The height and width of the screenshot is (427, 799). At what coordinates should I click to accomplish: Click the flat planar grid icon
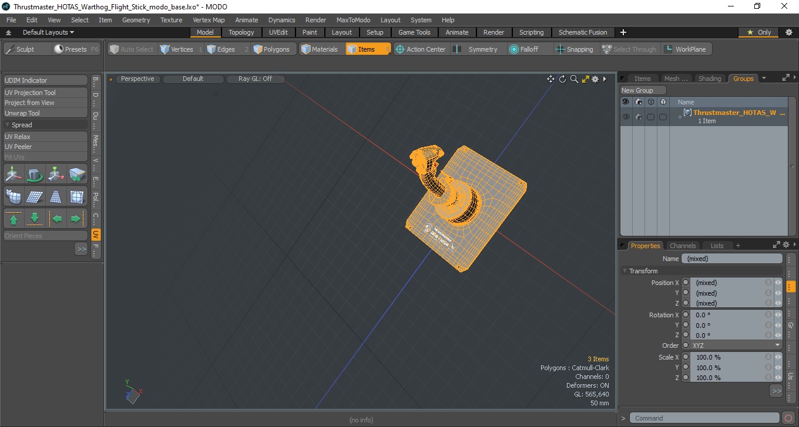click(35, 196)
